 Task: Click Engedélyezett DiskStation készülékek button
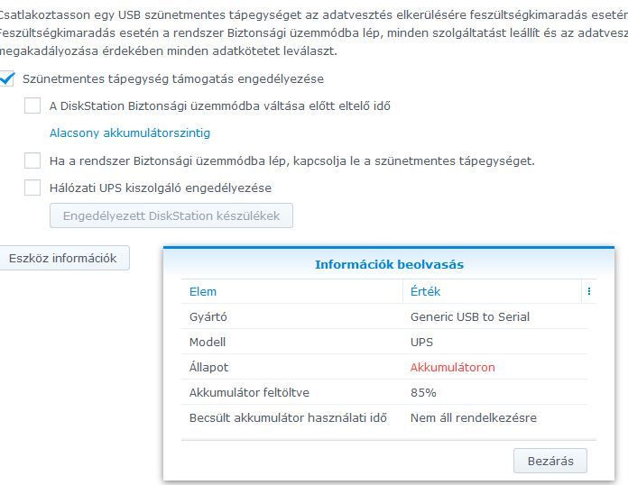click(171, 215)
